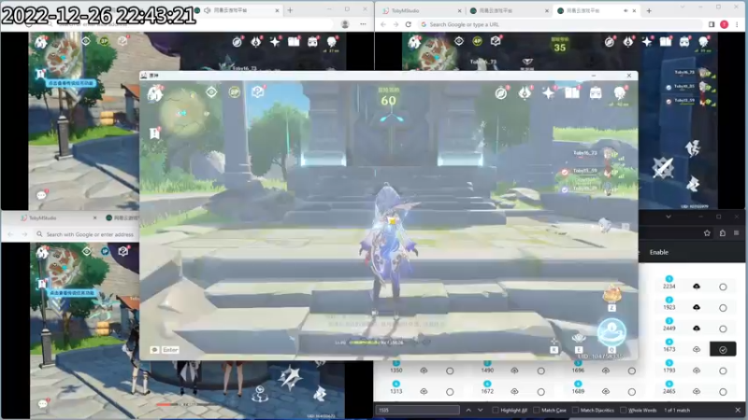
Task: Open compass icon in top-right game window
Action: [610, 42]
